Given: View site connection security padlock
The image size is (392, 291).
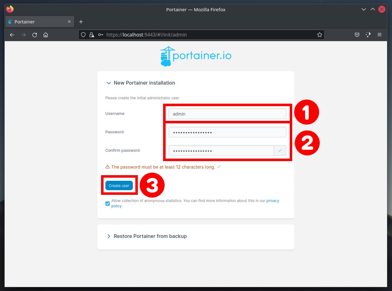Looking at the screenshot, I should [92, 35].
